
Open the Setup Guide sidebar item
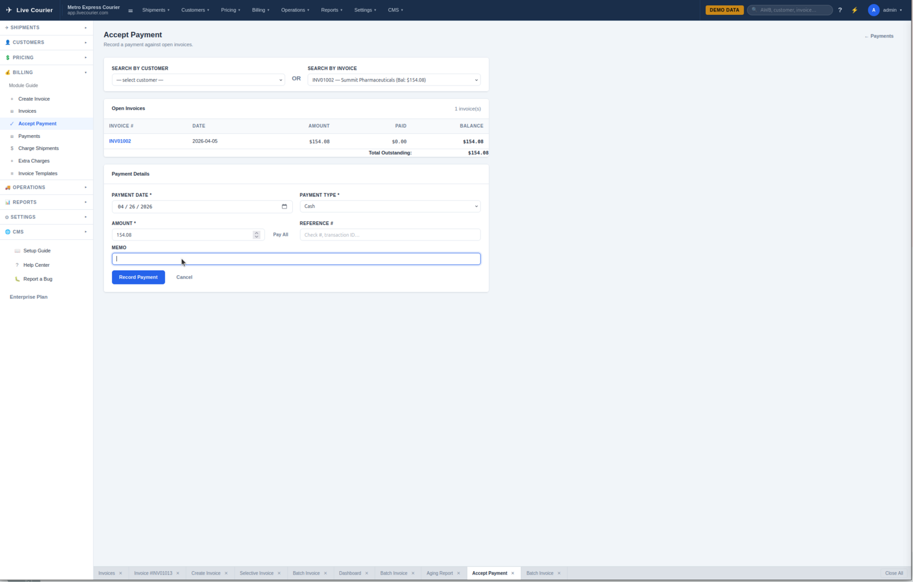point(37,251)
